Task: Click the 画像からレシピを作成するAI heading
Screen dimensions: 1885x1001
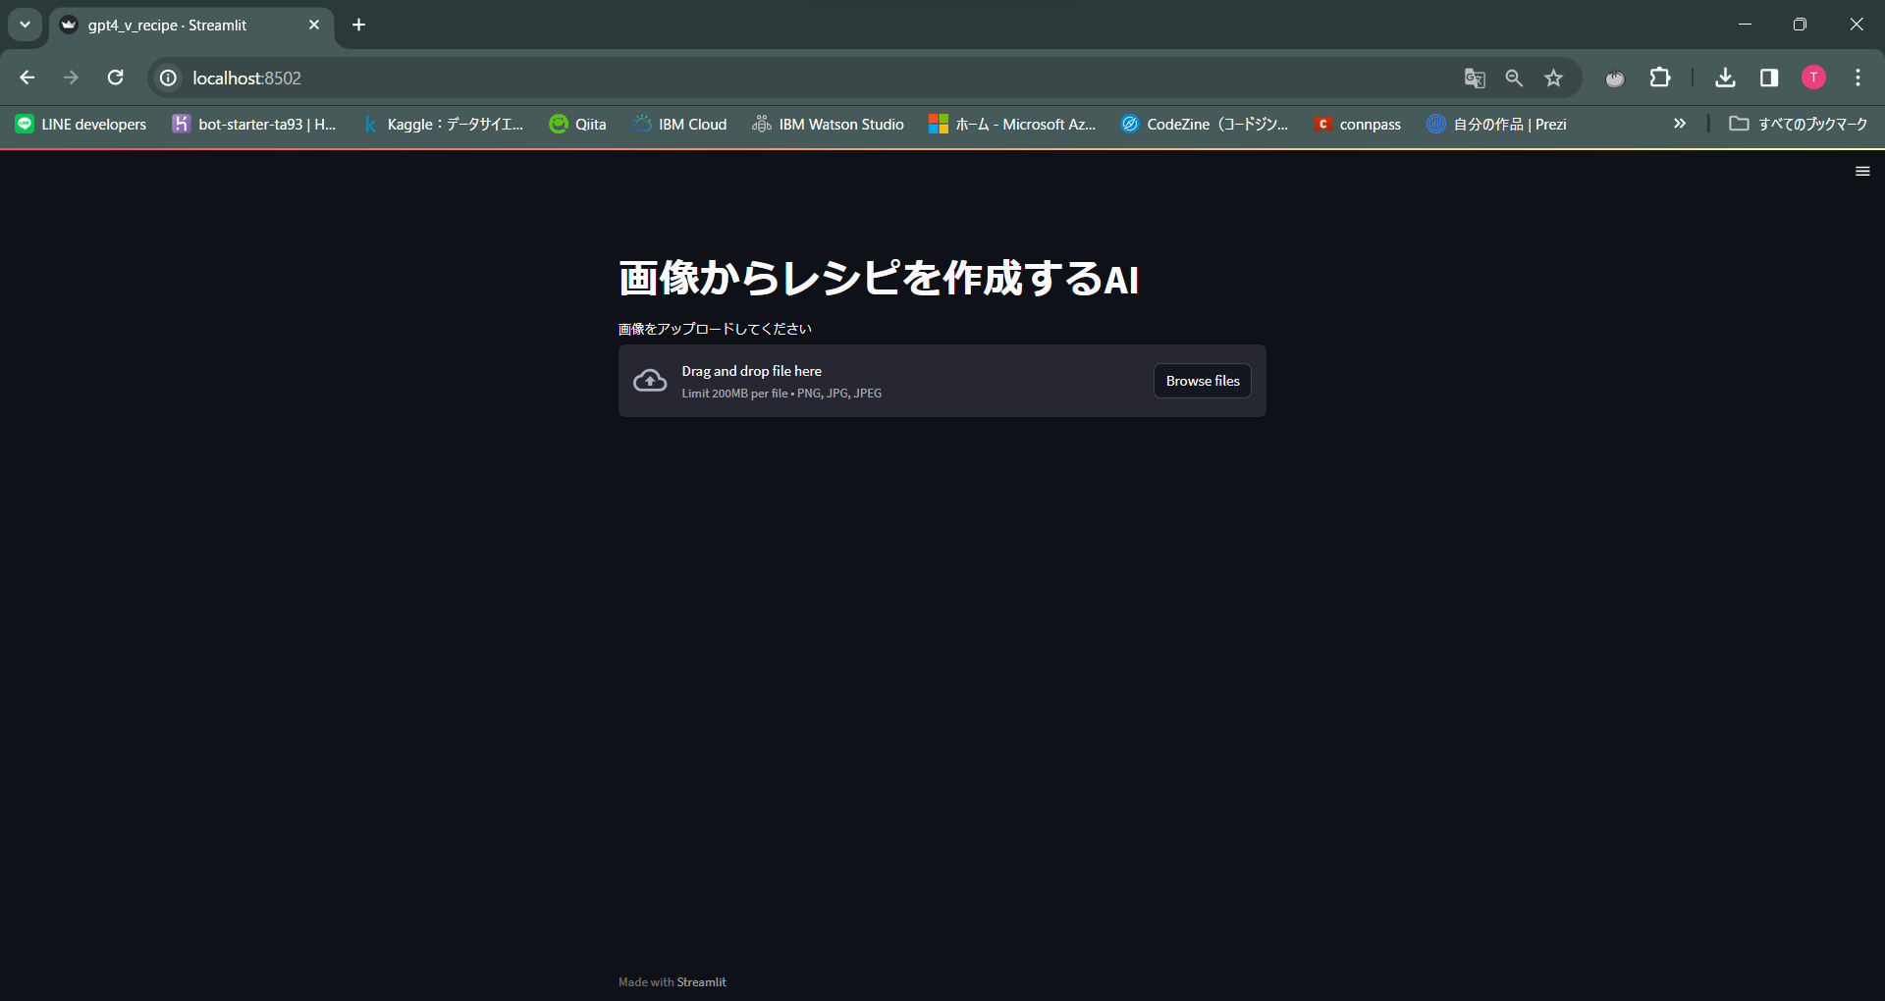Action: pos(879,279)
